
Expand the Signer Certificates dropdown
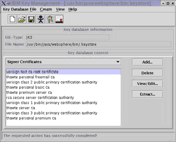63,62
